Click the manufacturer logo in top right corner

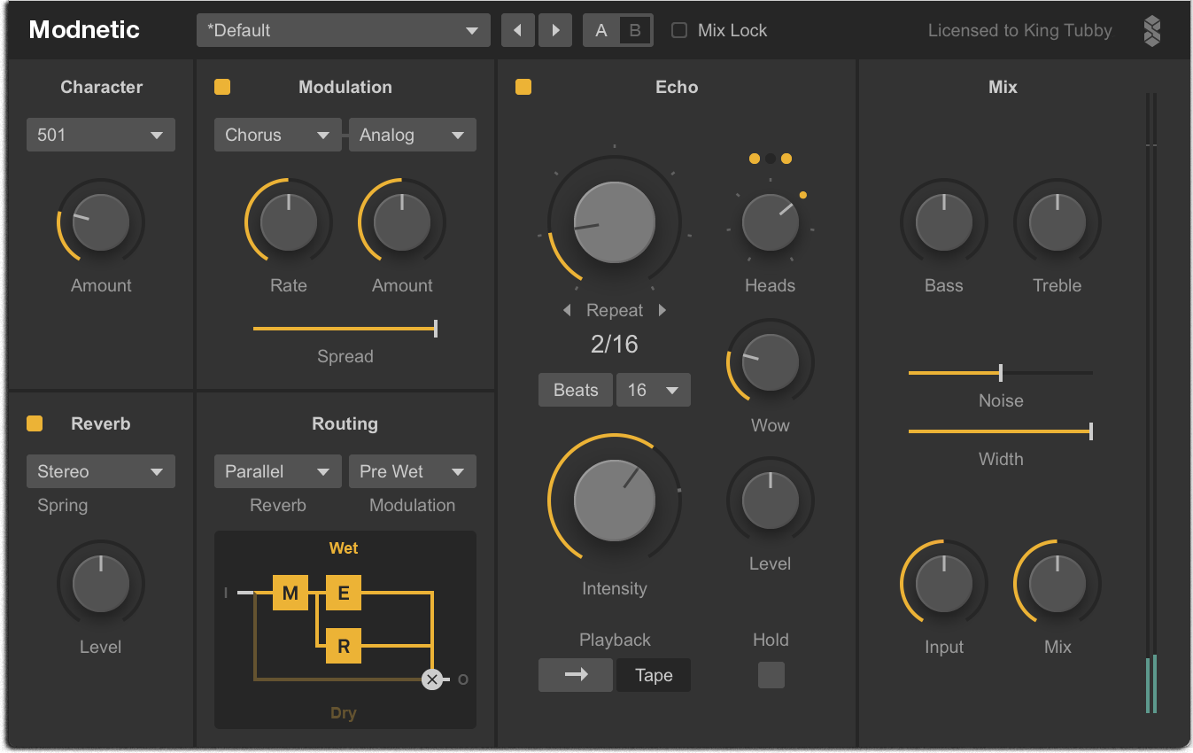(x=1151, y=30)
